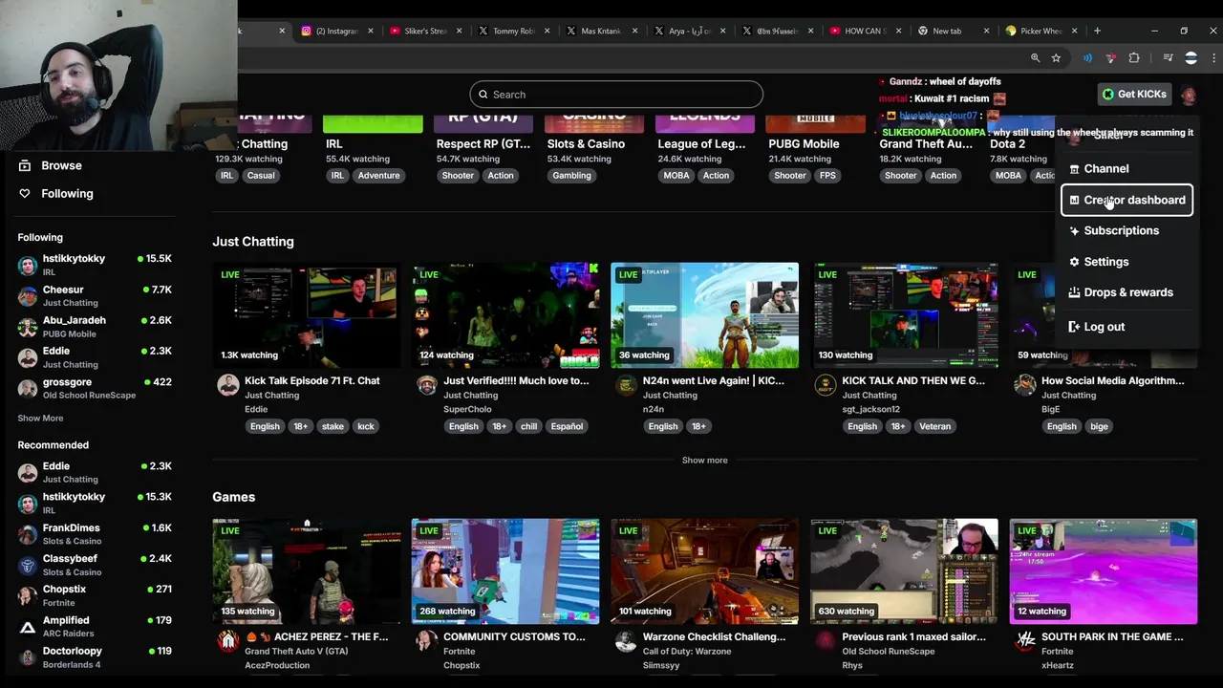
Task: Open Kick Talk Episode 71 stream thumbnail
Action: (307, 315)
